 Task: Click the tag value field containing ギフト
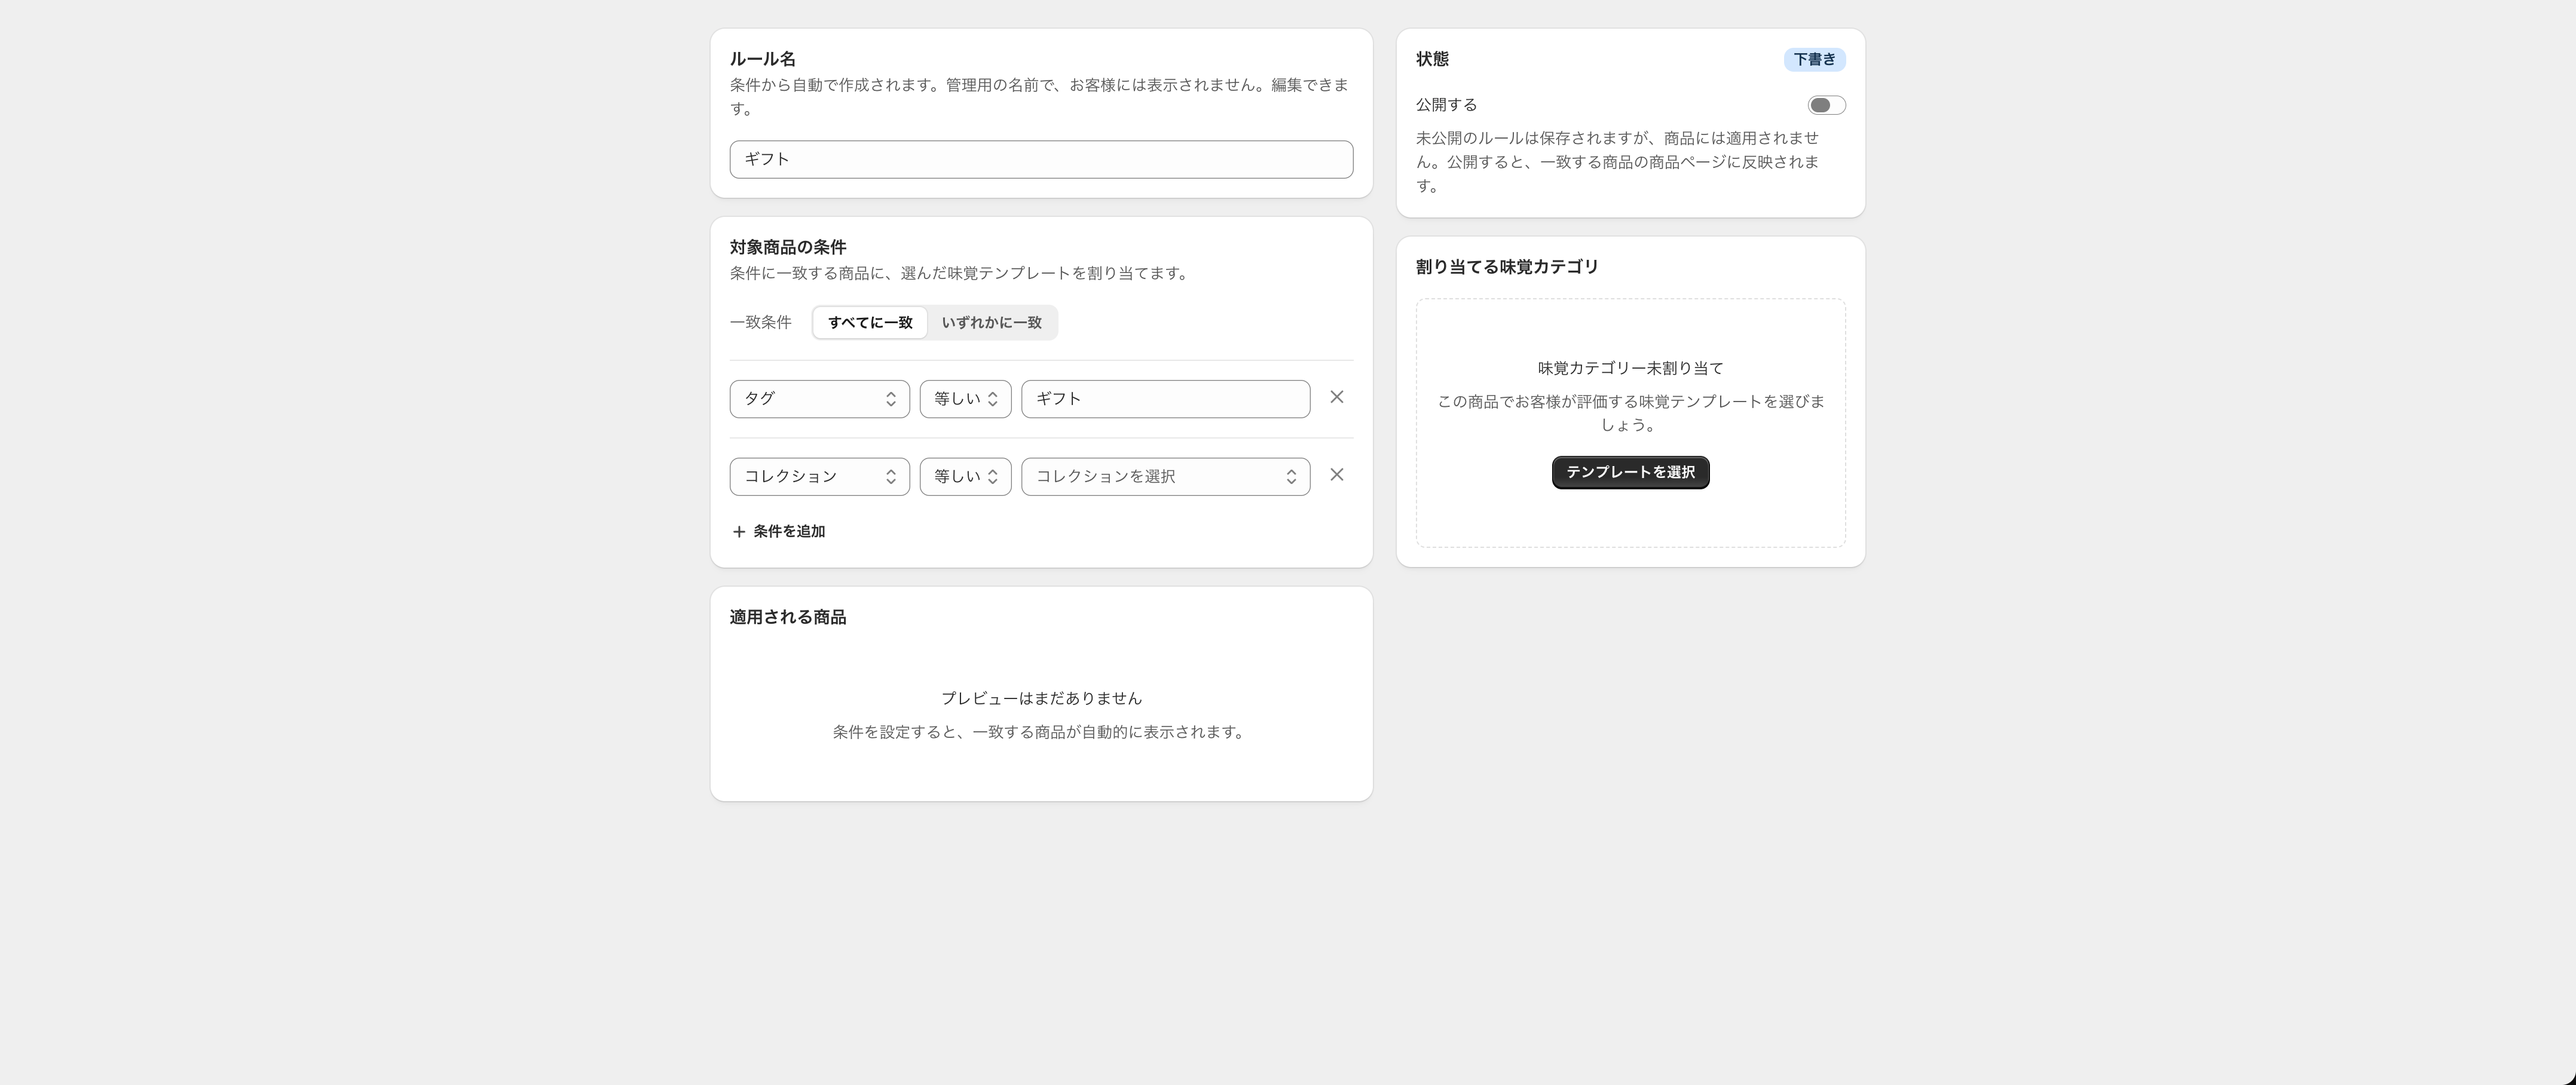point(1165,399)
